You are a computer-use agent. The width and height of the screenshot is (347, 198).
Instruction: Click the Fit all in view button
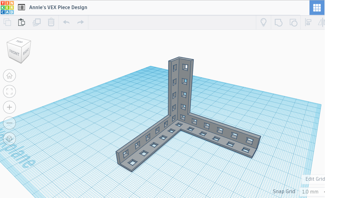[9, 91]
